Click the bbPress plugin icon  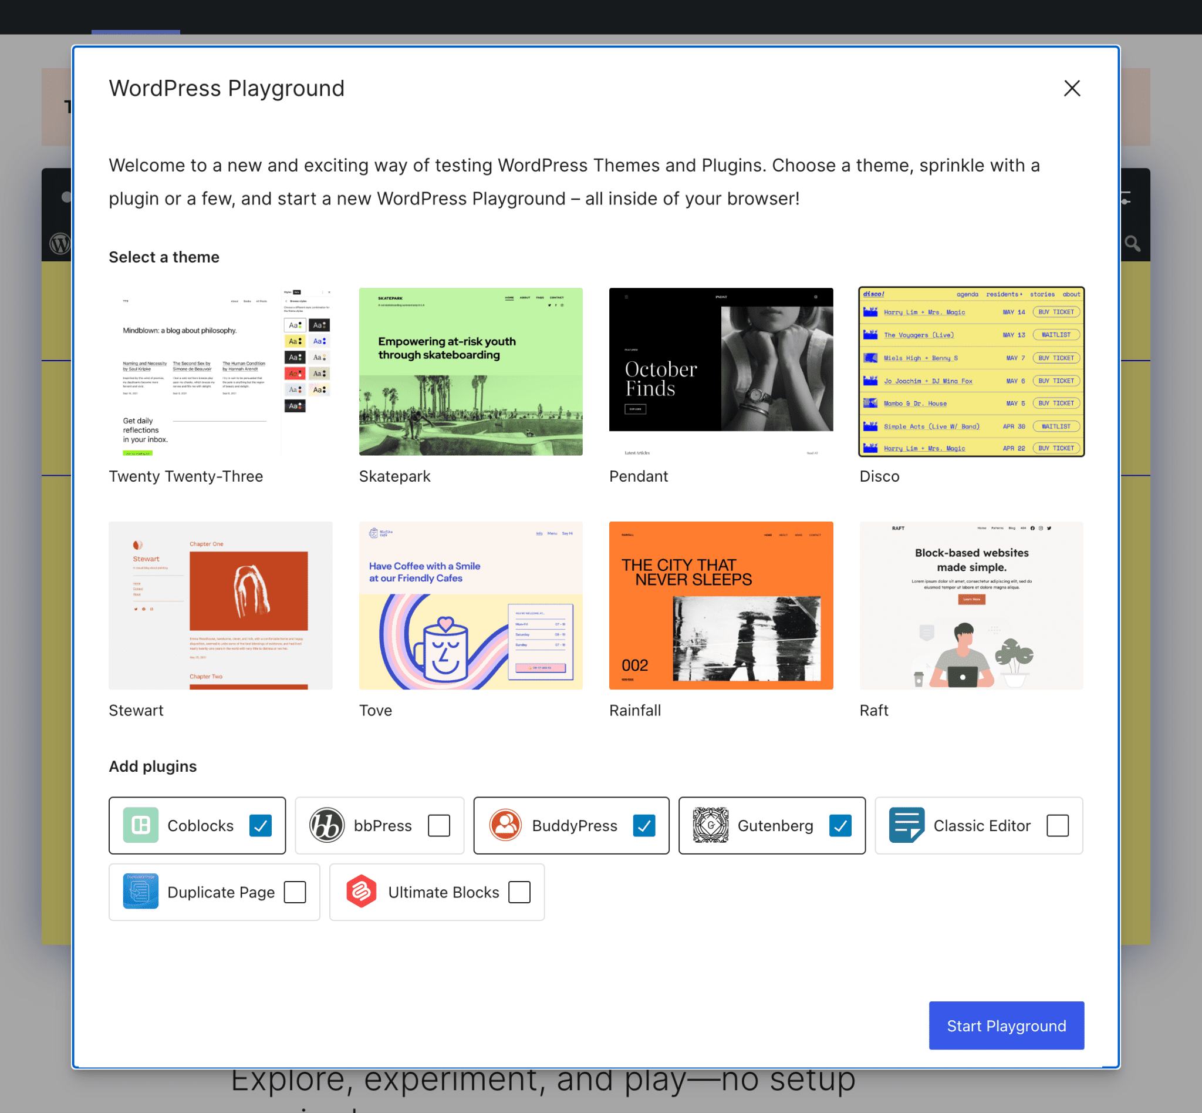coord(325,825)
